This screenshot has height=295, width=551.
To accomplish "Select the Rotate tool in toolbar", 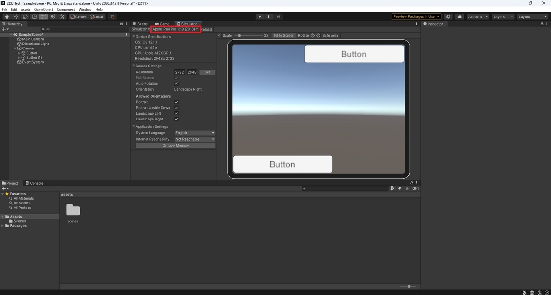I will click(x=25, y=16).
